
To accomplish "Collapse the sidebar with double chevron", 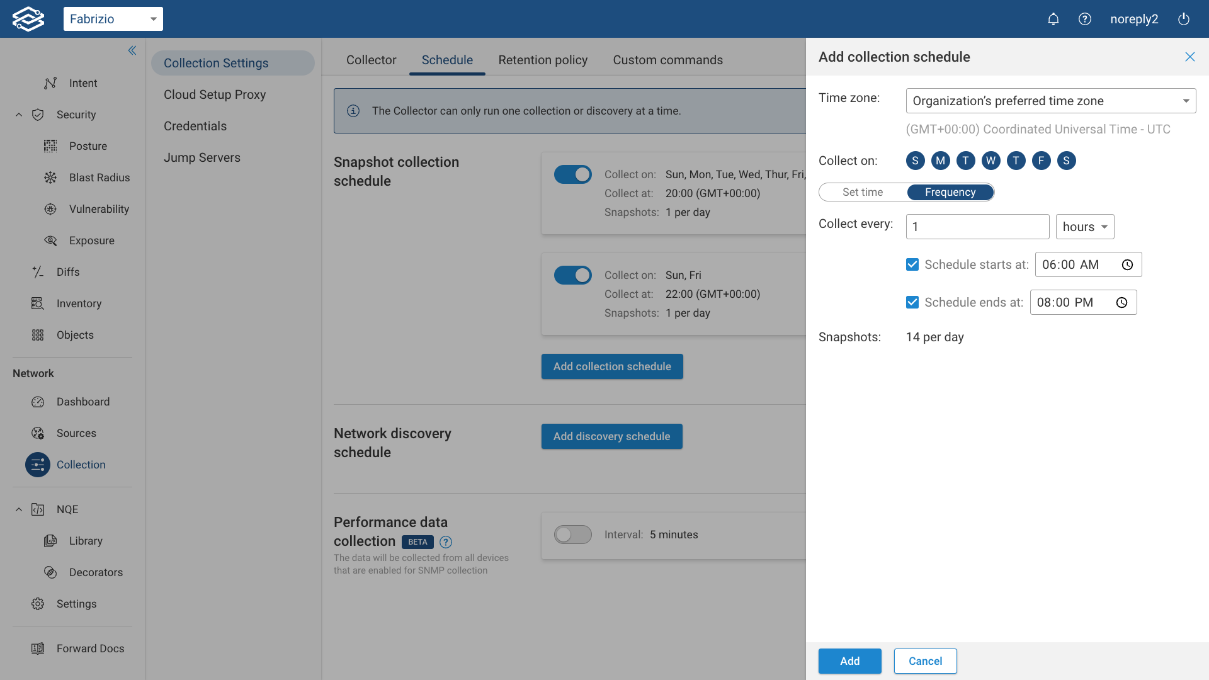I will [x=132, y=50].
